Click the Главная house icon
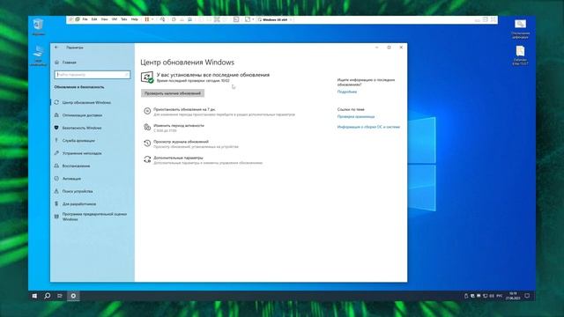This screenshot has width=564, height=317. (x=56, y=63)
